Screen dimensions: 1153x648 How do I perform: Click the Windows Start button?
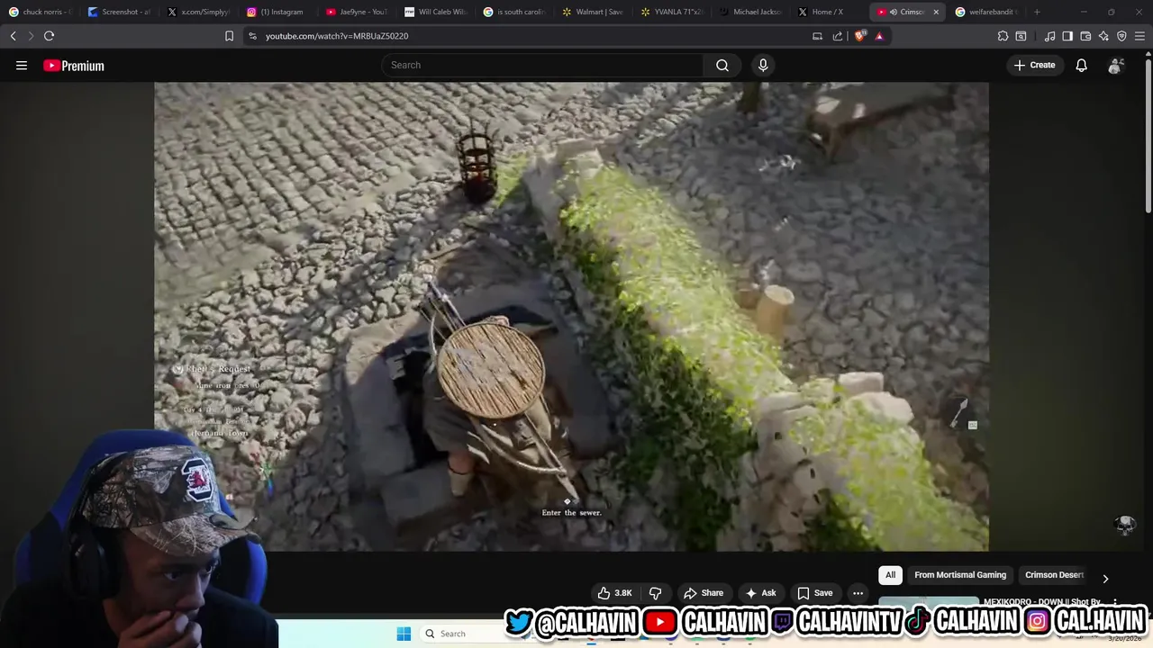coord(404,634)
